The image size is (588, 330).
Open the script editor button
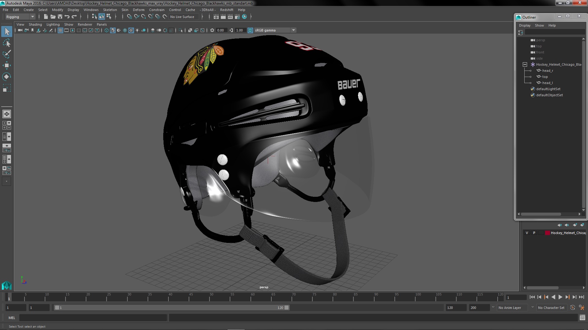(582, 318)
